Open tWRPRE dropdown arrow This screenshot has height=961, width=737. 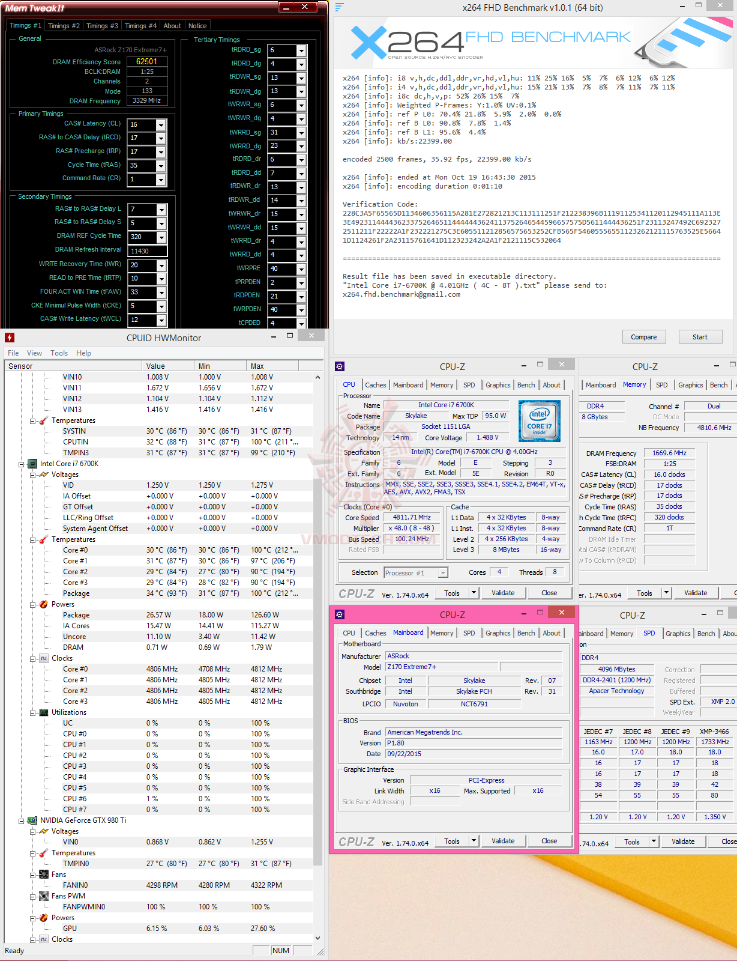click(301, 269)
